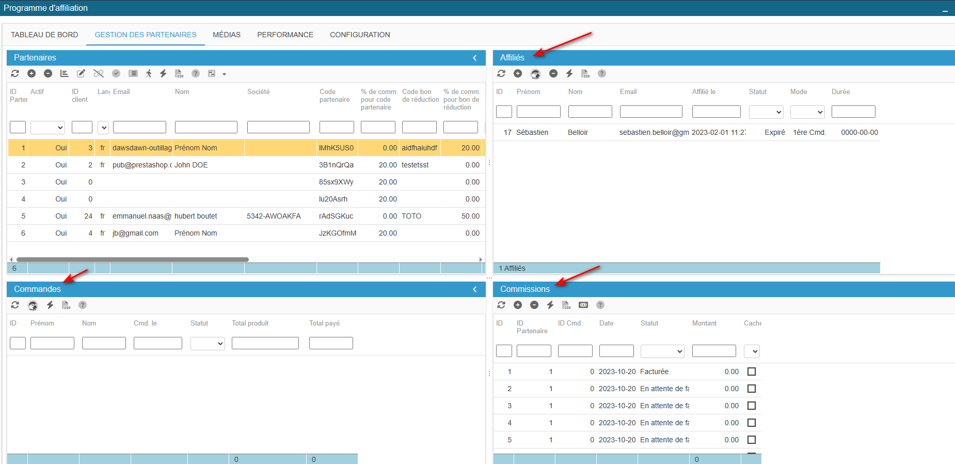Image resolution: width=955 pixels, height=464 pixels.
Task: Click the walking person icon in Partenaires toolbar
Action: [x=149, y=73]
